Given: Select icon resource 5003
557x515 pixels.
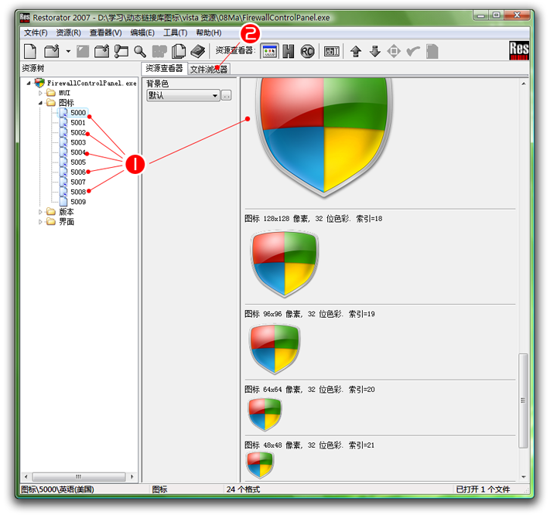Looking at the screenshot, I should (78, 143).
